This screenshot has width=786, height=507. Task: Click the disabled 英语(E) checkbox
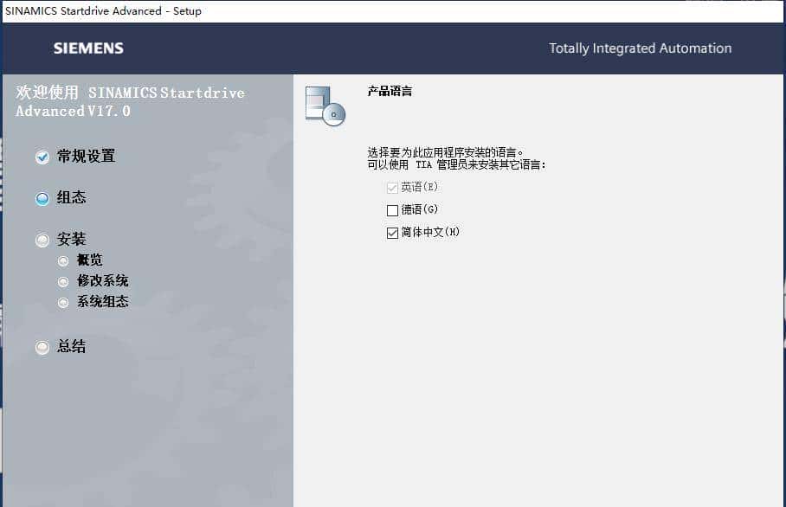393,187
